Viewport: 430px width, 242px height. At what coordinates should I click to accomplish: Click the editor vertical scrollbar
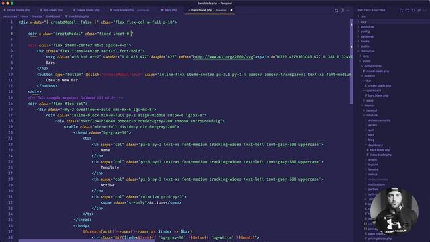click(351, 62)
